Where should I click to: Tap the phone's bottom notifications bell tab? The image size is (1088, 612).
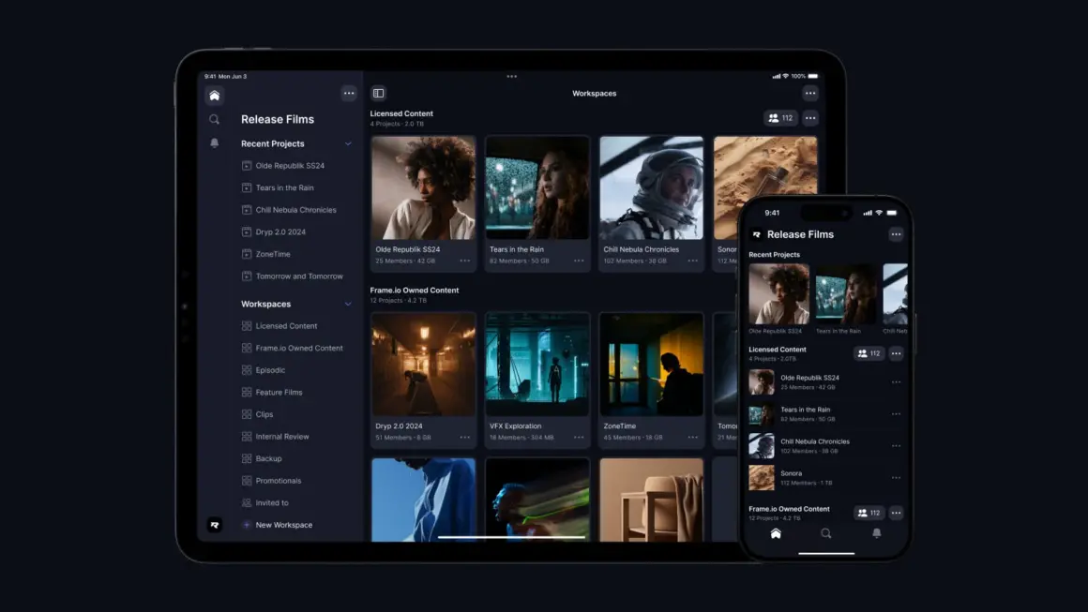tap(877, 533)
